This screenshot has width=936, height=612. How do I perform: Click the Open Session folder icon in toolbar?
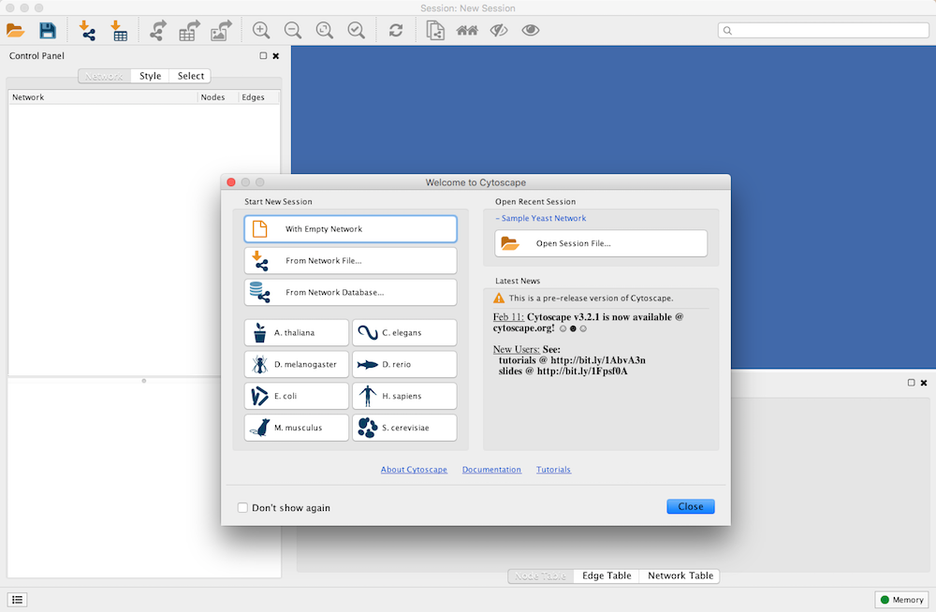pyautogui.click(x=16, y=31)
